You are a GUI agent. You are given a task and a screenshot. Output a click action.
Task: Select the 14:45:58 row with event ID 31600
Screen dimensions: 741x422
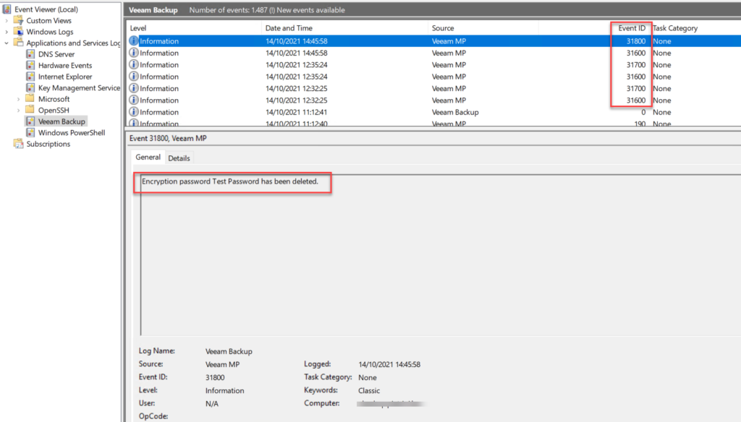pyautogui.click(x=433, y=53)
